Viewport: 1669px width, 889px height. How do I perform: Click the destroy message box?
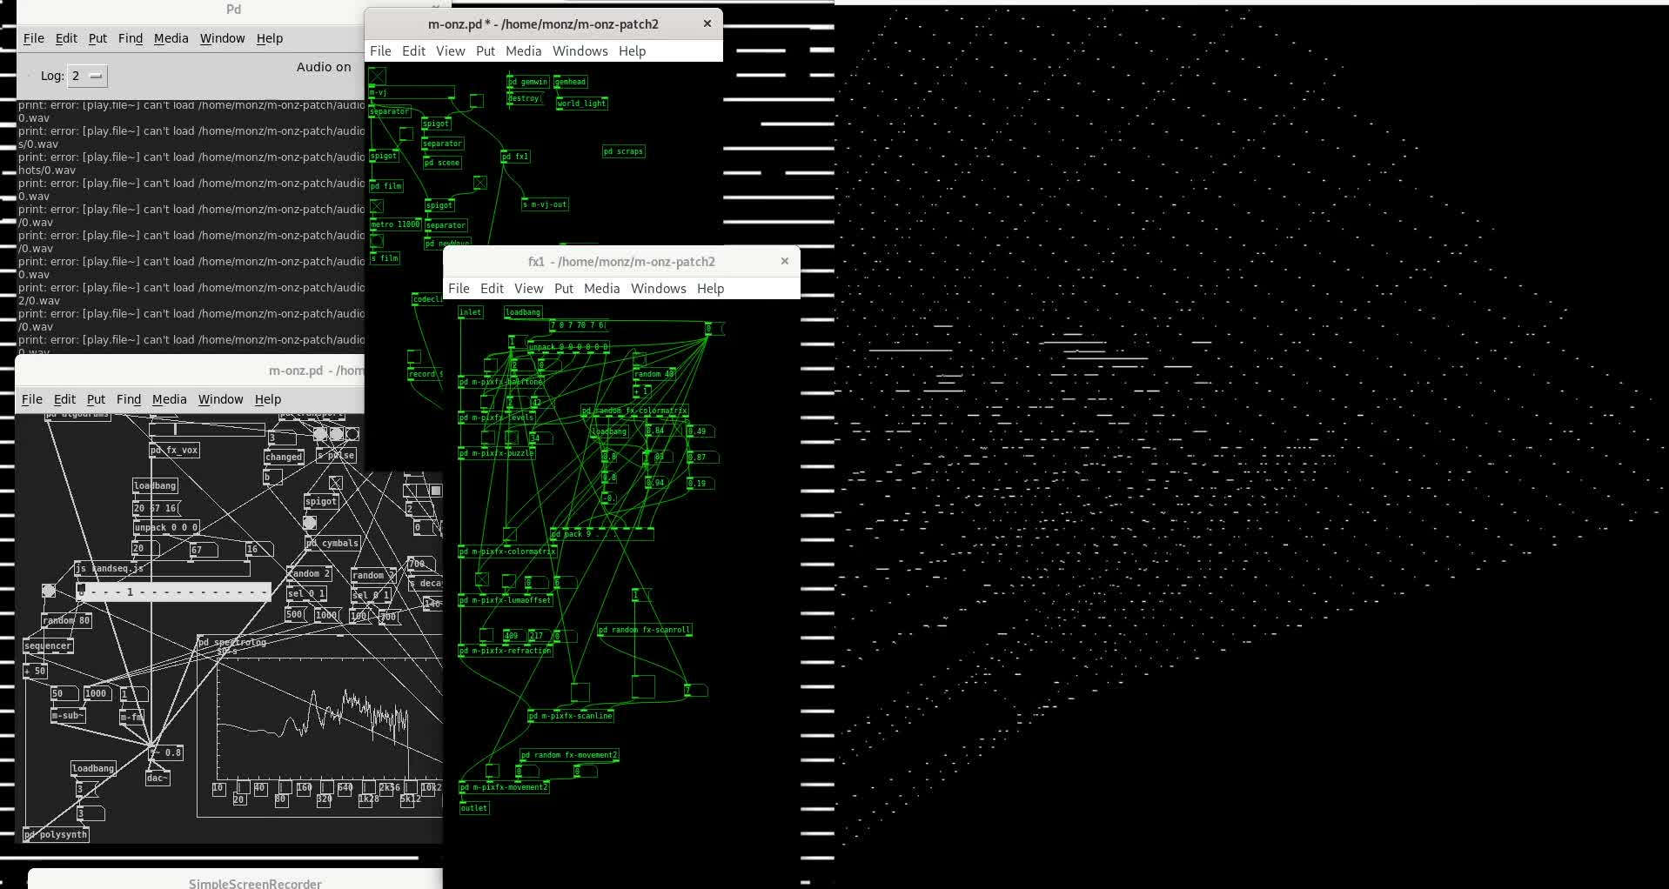tap(524, 99)
